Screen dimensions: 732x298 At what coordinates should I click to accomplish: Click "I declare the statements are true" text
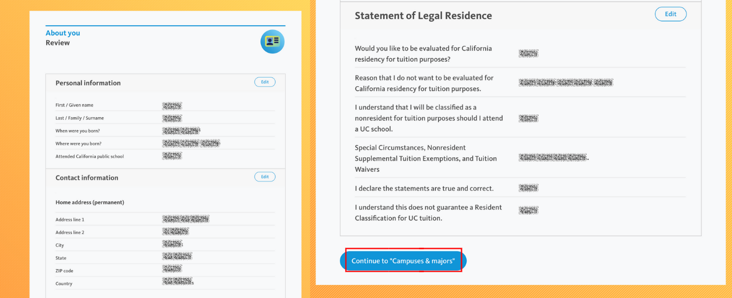point(424,188)
